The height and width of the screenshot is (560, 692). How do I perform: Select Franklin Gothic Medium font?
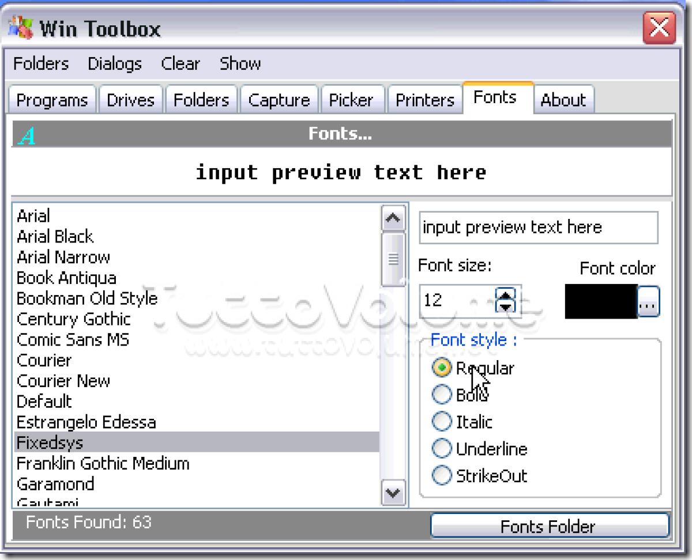click(196, 463)
